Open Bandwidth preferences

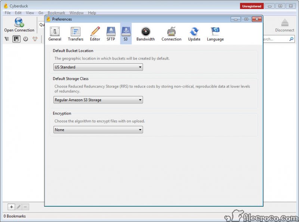145,34
